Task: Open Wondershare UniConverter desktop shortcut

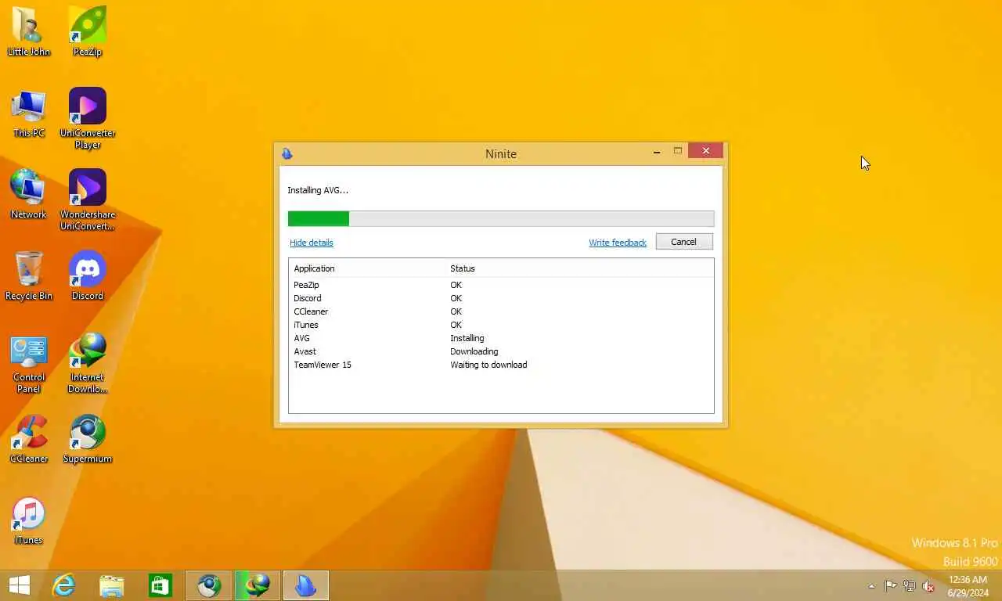Action: pos(88,200)
